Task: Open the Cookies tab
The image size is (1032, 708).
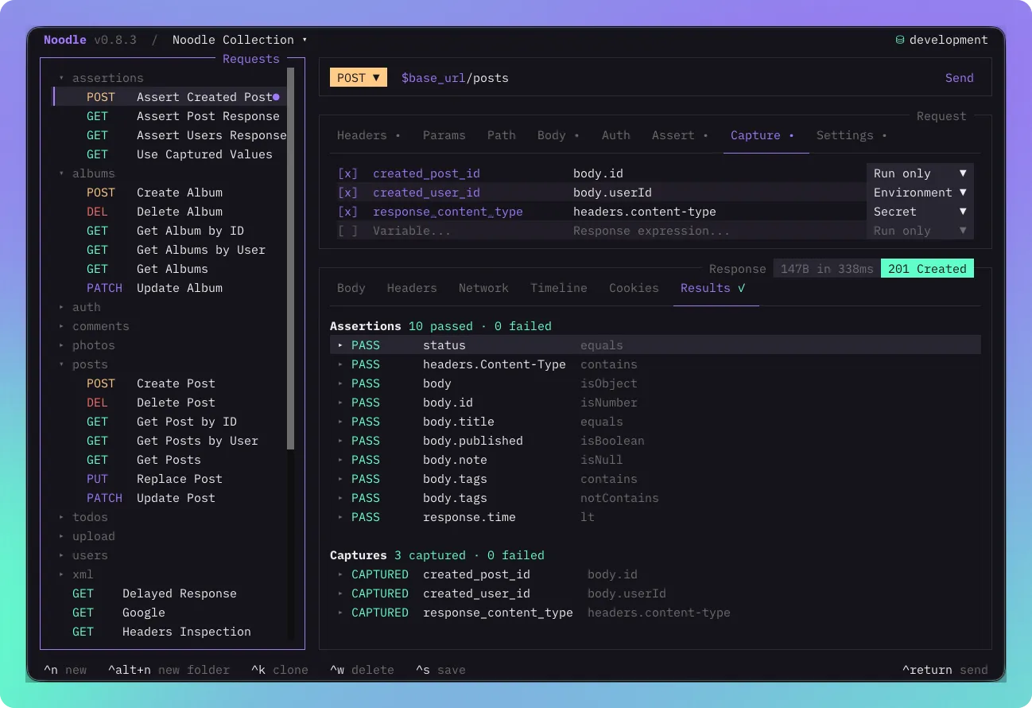Action: tap(634, 288)
